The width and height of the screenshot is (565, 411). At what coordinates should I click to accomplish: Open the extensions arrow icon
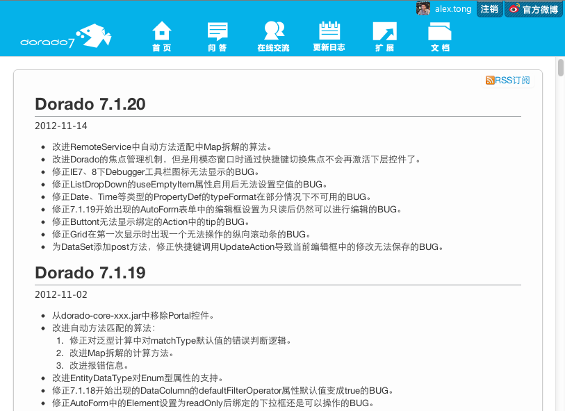(x=384, y=31)
